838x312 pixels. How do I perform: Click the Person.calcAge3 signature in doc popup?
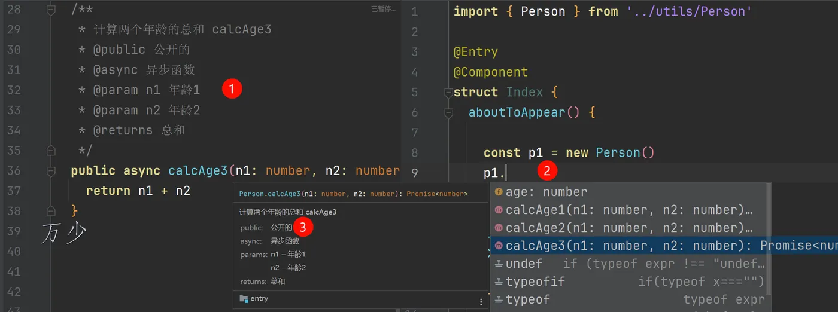353,194
